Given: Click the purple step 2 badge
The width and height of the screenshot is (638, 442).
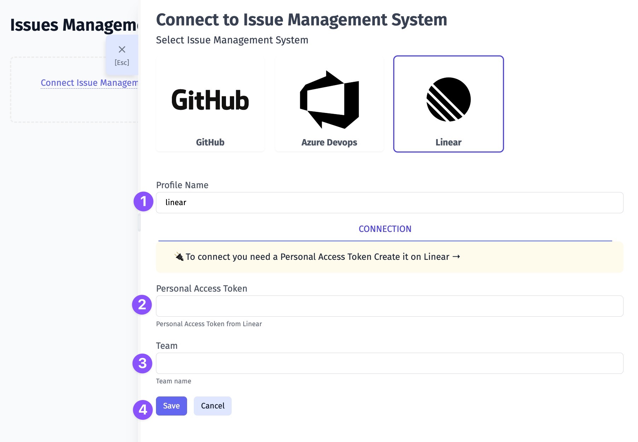Looking at the screenshot, I should point(142,305).
